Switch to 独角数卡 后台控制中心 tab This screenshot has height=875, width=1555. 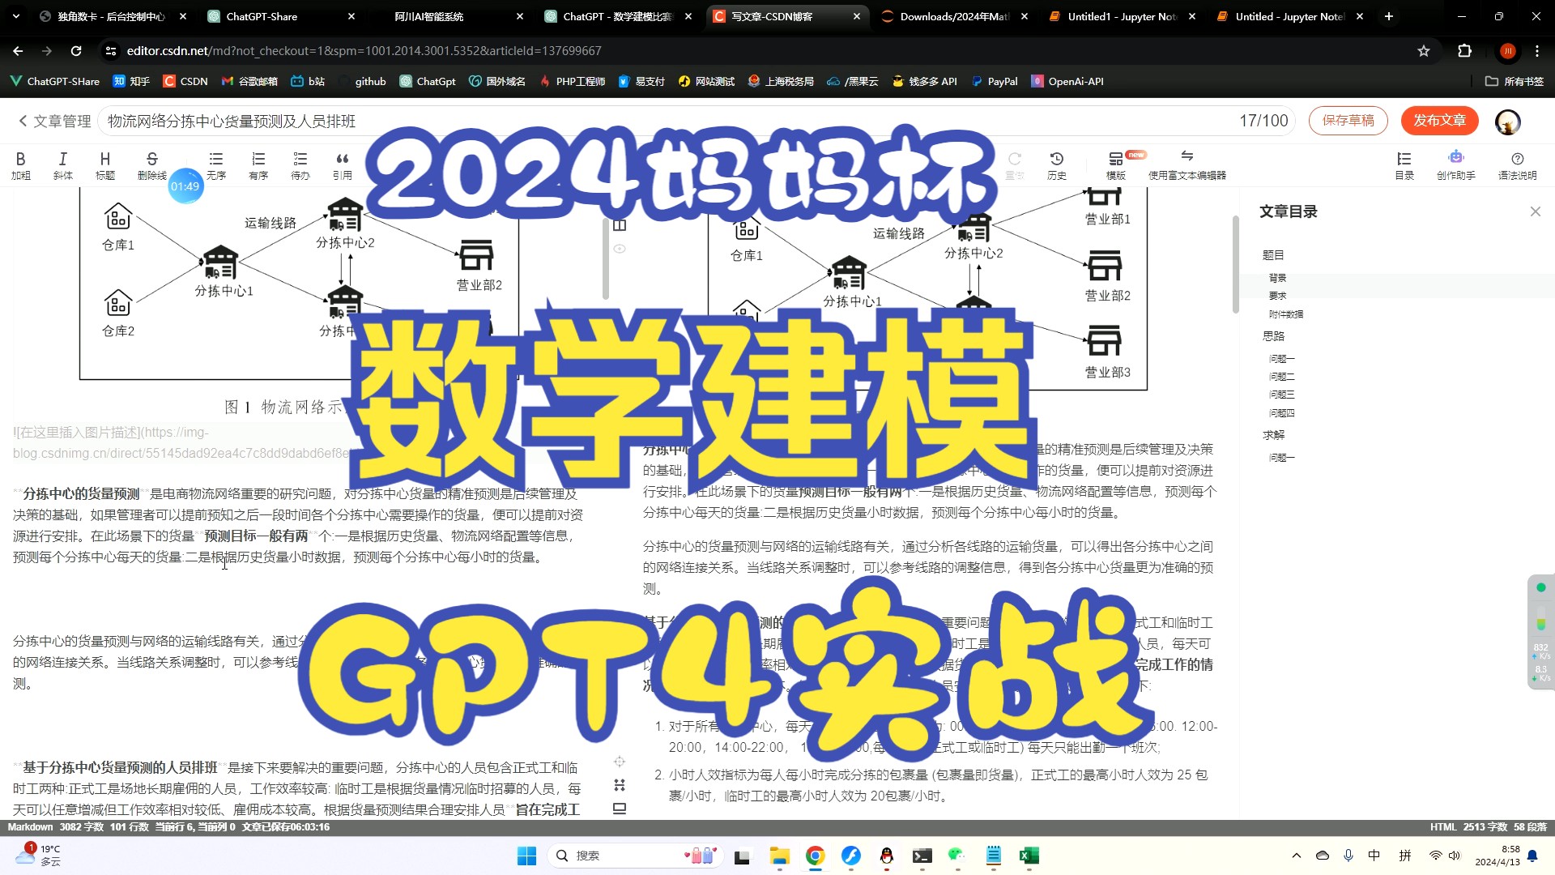(112, 16)
